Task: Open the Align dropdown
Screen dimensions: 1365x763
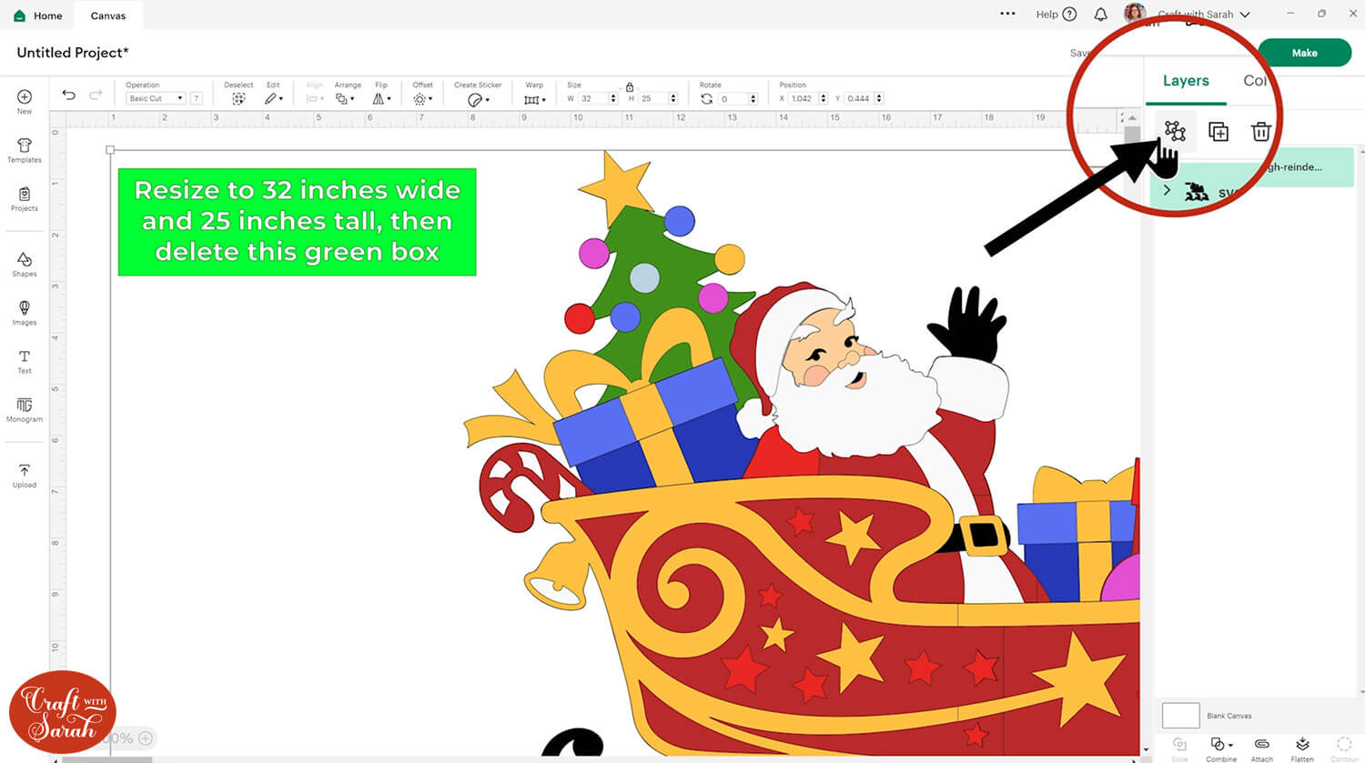Action: (314, 98)
